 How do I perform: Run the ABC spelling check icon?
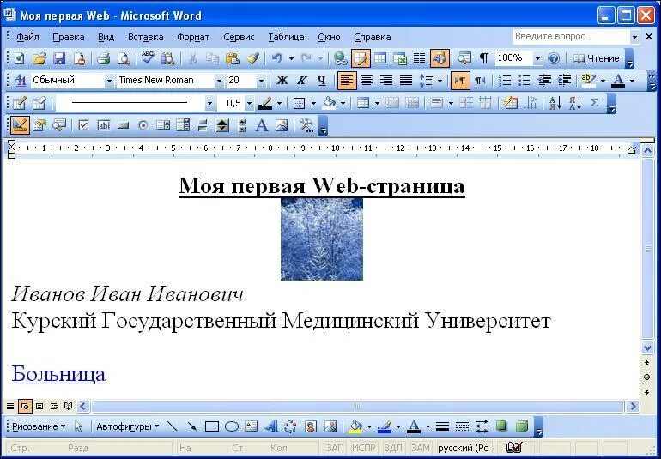(148, 58)
